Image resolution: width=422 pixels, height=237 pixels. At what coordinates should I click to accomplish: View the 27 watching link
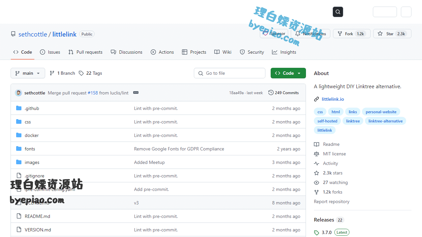[x=331, y=182]
